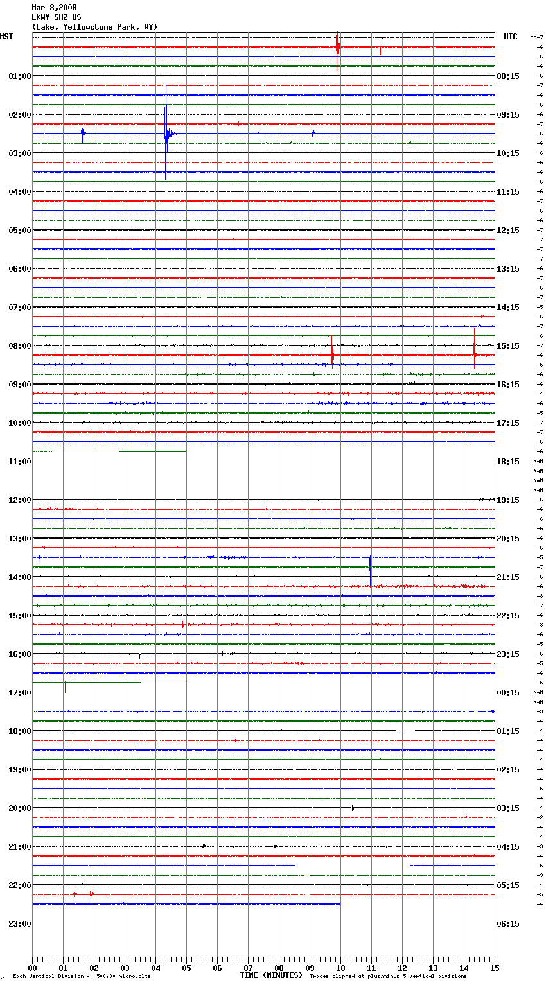Click the "10:15" UTC time label

(508, 153)
